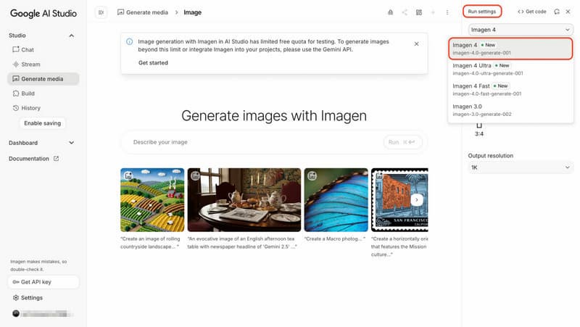580x327 pixels.
Task: Dismiss the Imagen quota info banner
Action: pos(416,44)
